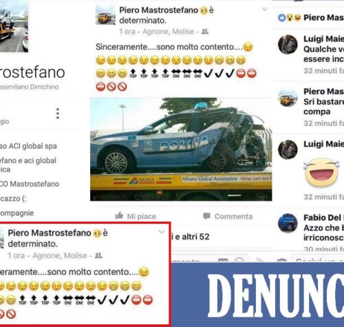The height and width of the screenshot is (327, 344).
Task: Open the reaction emojis beside Piero Mas
Action: (x=289, y=18)
